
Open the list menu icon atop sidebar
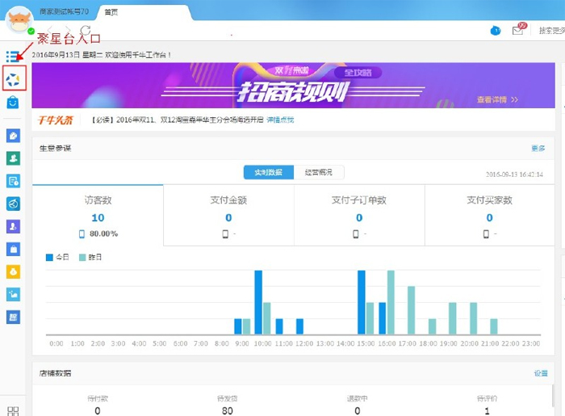[x=13, y=56]
